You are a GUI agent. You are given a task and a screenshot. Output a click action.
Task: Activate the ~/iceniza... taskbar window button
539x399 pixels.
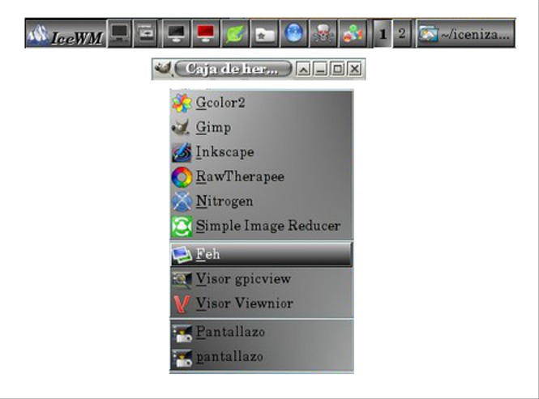466,34
